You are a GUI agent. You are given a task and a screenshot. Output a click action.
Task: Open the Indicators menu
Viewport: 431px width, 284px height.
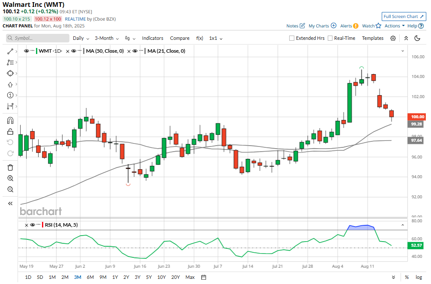(153, 38)
